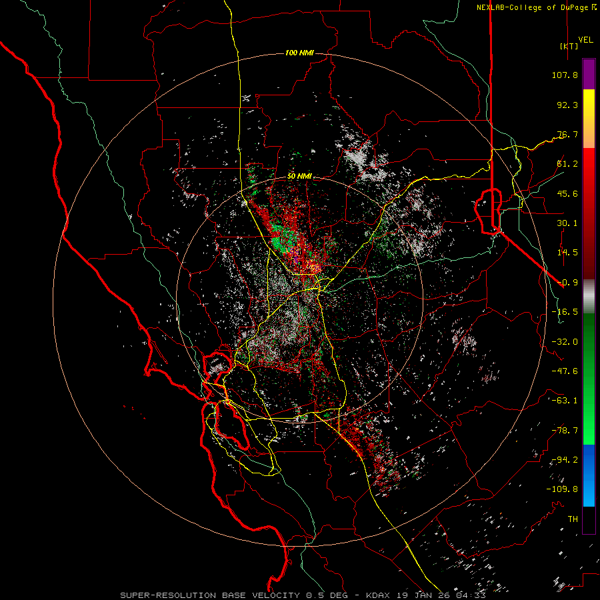The height and width of the screenshot is (600, 600).
Task: Click the 76.7 velocity scale value
Action: click(567, 134)
